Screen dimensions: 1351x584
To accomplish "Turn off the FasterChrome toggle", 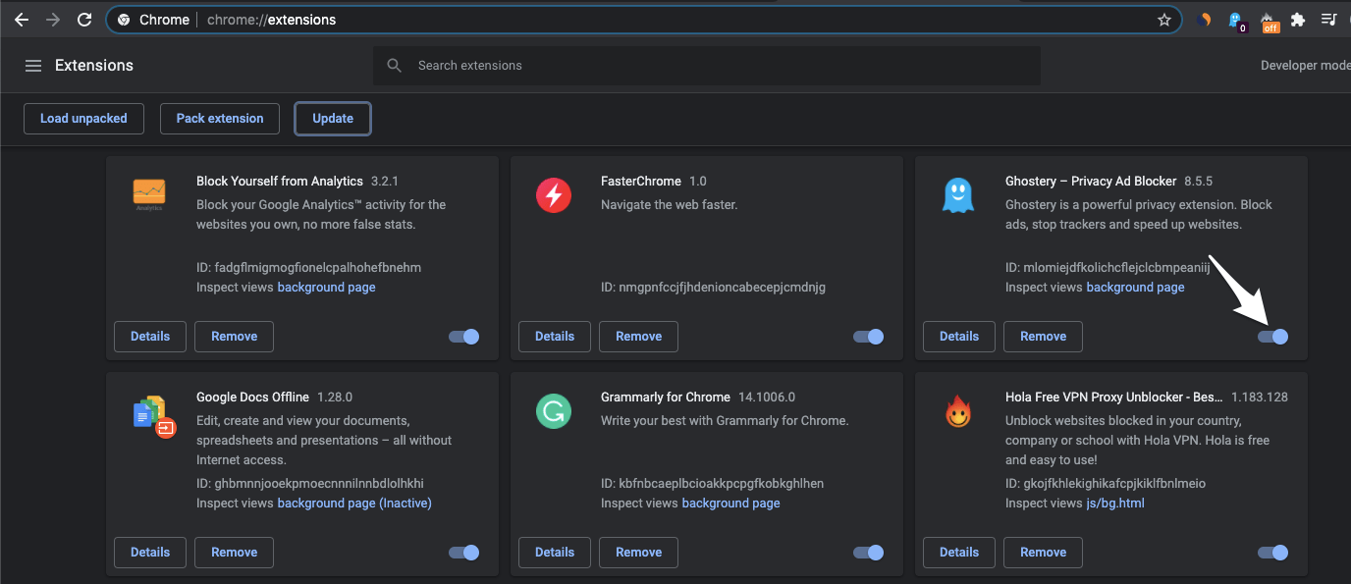I will coord(869,337).
